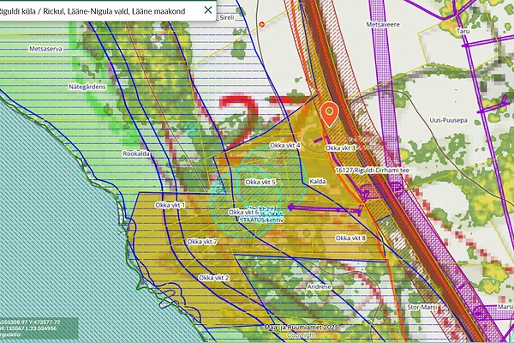Click the small cyan circle near Rookalda
Image resolution: width=514 pixels, height=343 pixels.
tap(190, 128)
